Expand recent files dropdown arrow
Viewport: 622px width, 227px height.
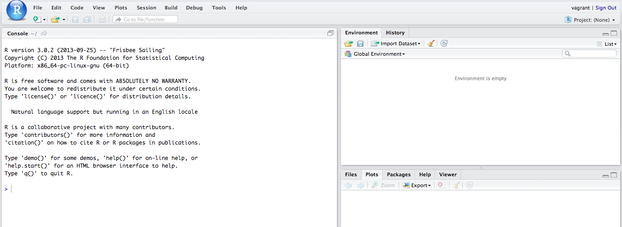[x=64, y=20]
